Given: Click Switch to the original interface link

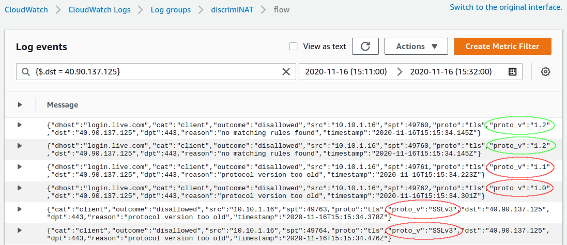Looking at the screenshot, I should pyautogui.click(x=506, y=7).
